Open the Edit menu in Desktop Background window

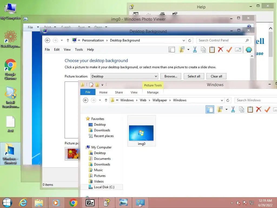(57, 50)
